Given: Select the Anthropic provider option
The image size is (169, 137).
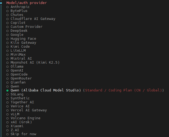Looking at the screenshot, I should coord(18,7).
